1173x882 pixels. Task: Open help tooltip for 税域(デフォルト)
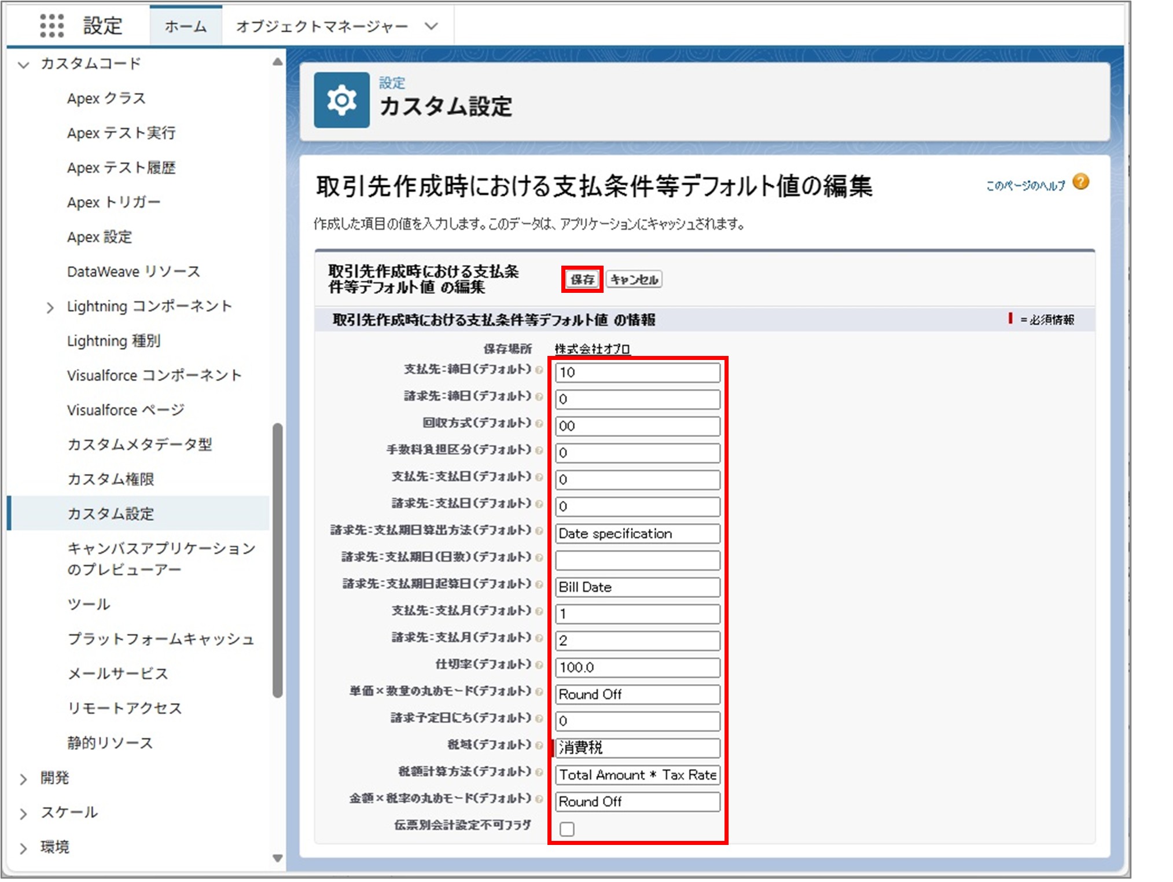(539, 747)
